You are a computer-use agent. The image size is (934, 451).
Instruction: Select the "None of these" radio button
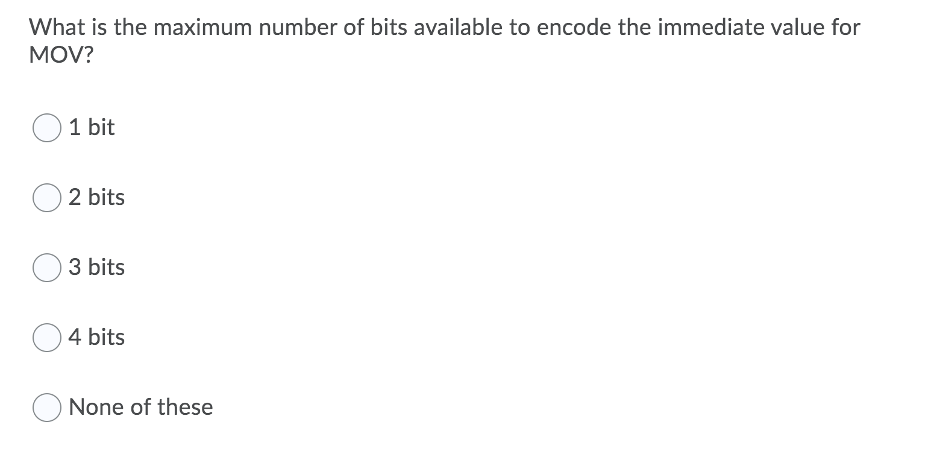[x=46, y=407]
